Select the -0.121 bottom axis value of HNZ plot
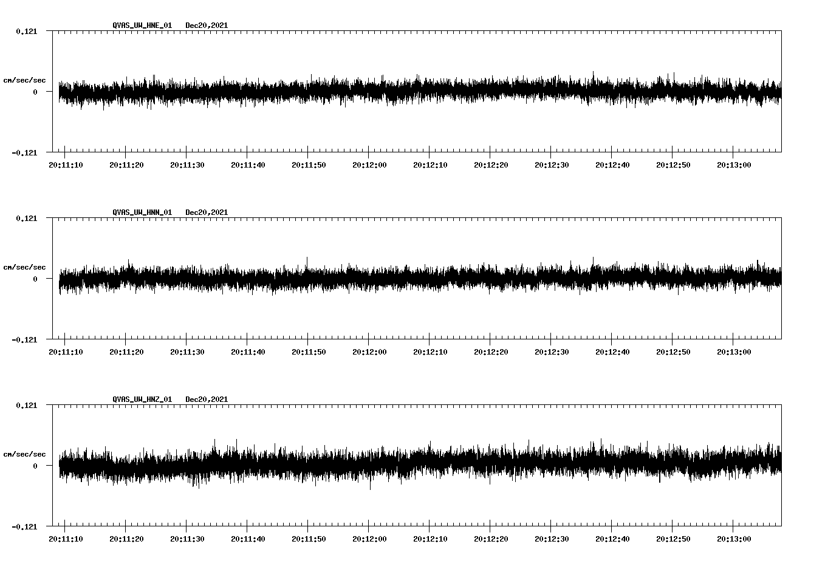Image resolution: width=825 pixels, height=561 pixels. coord(24,526)
